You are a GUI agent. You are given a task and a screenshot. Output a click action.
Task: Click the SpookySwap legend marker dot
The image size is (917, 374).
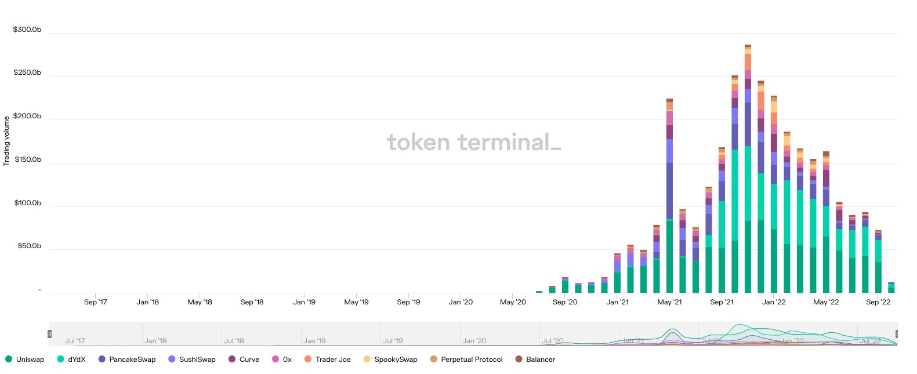pyautogui.click(x=367, y=360)
